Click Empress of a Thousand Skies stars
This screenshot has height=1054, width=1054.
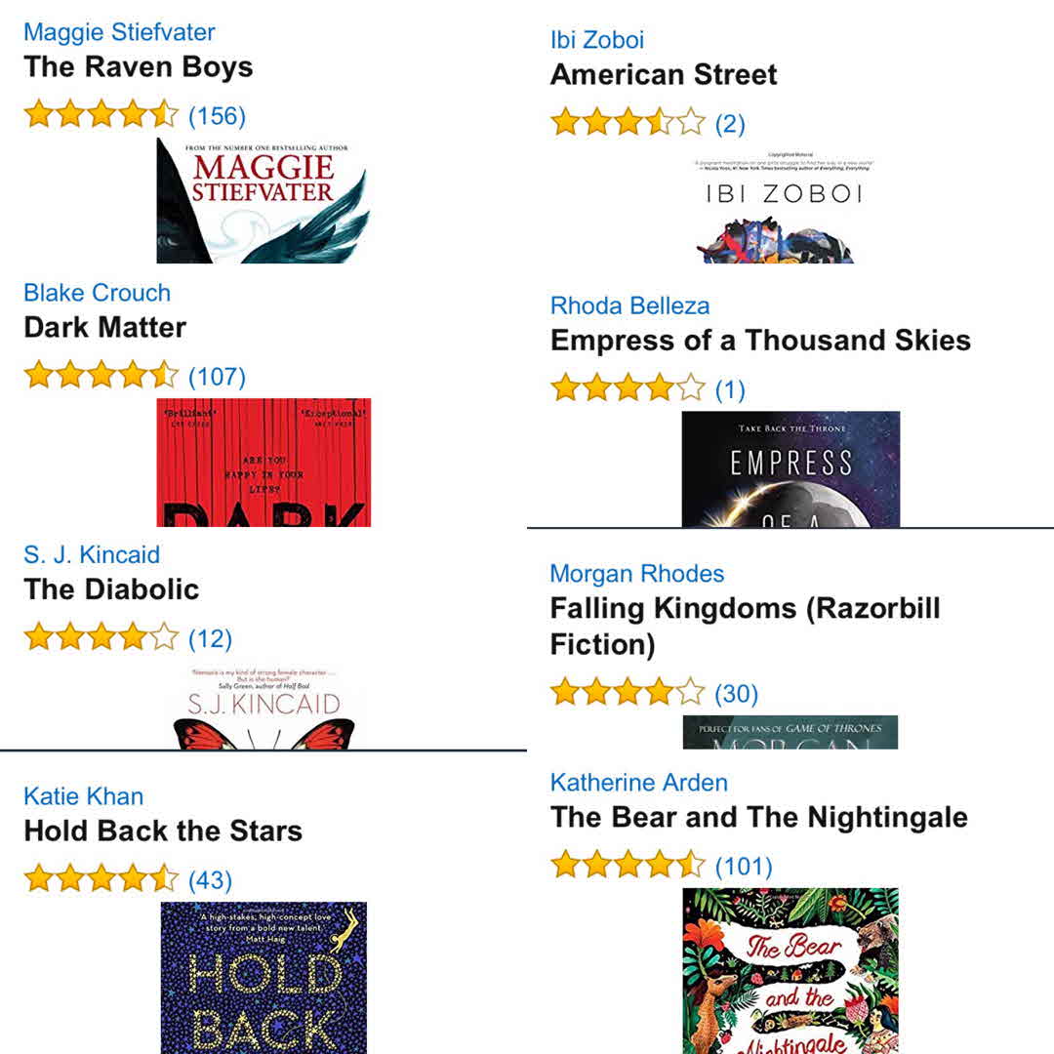(628, 389)
